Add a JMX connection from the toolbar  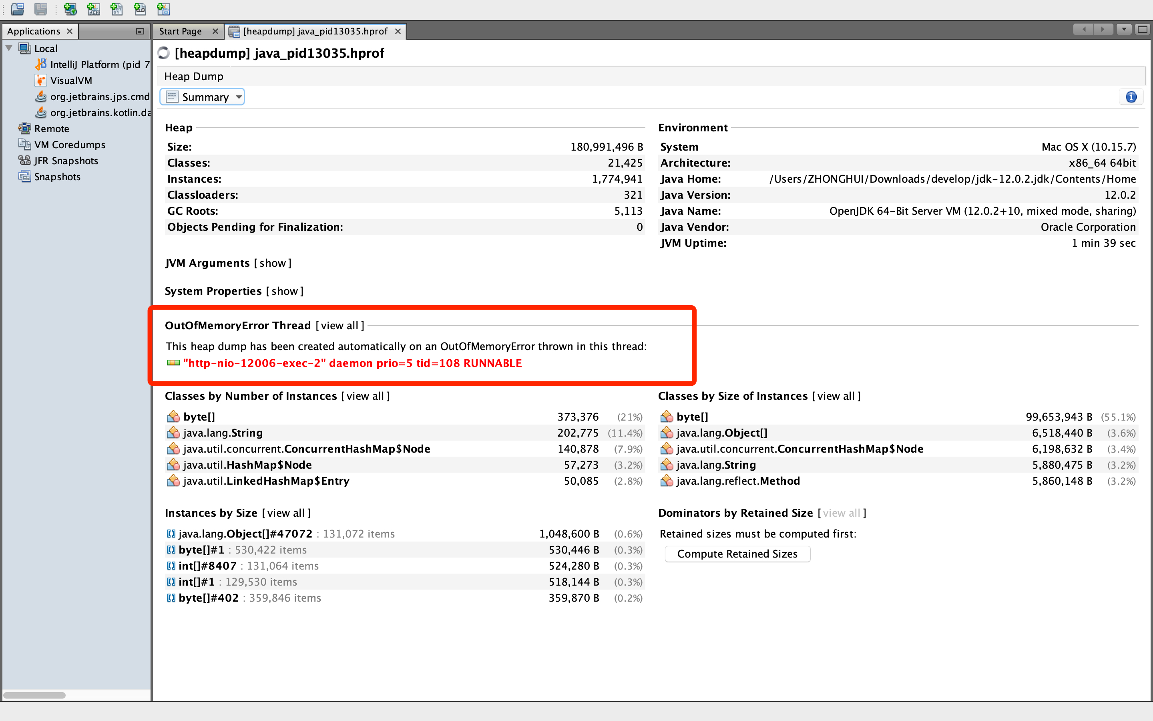pyautogui.click(x=93, y=10)
